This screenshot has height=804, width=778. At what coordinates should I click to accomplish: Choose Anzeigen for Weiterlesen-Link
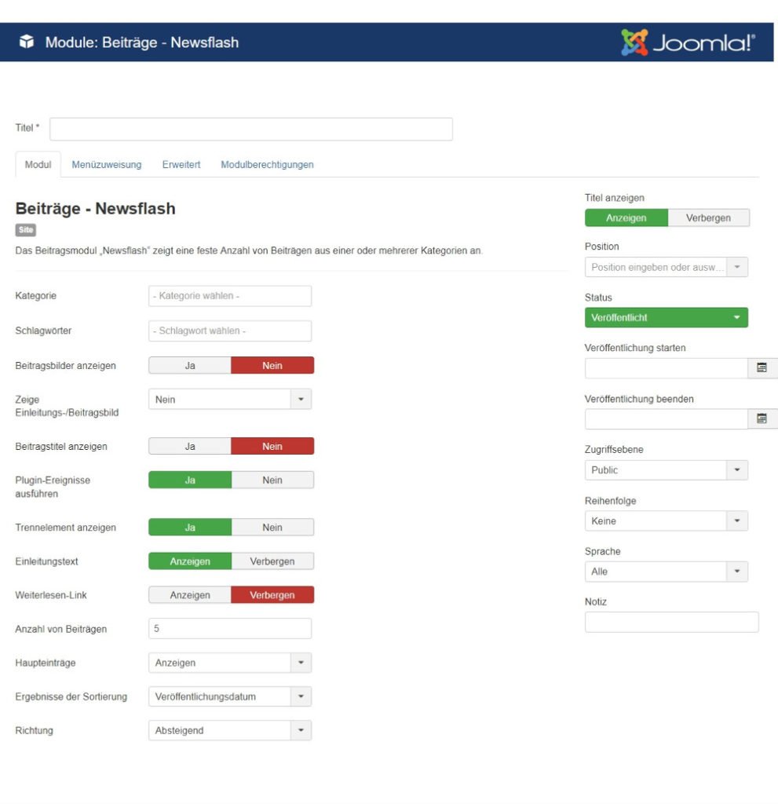(x=190, y=595)
